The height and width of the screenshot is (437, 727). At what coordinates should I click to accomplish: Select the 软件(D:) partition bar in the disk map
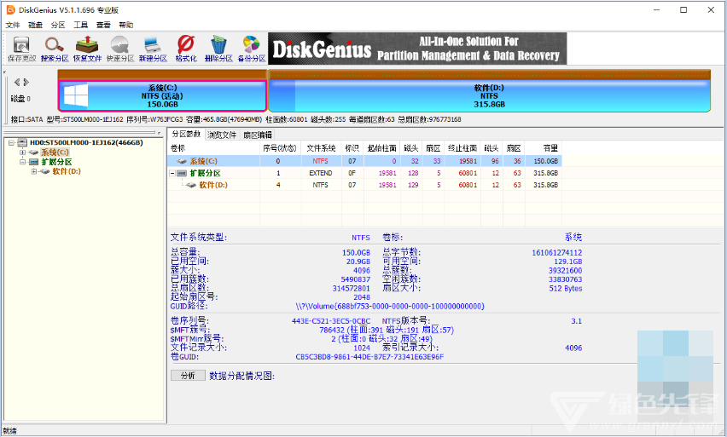click(489, 95)
